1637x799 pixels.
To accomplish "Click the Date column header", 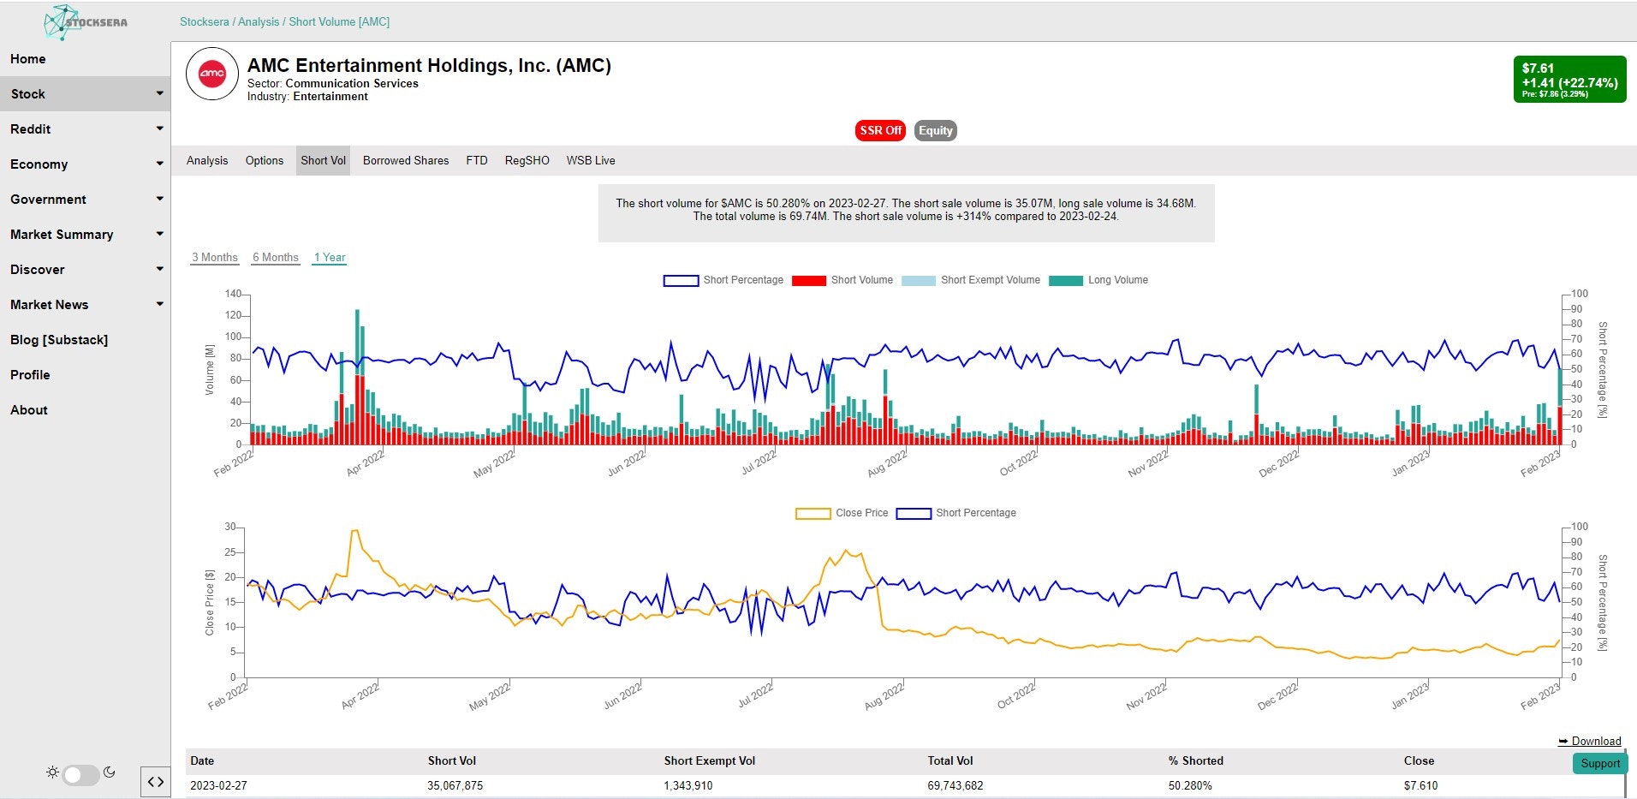I will click(202, 760).
